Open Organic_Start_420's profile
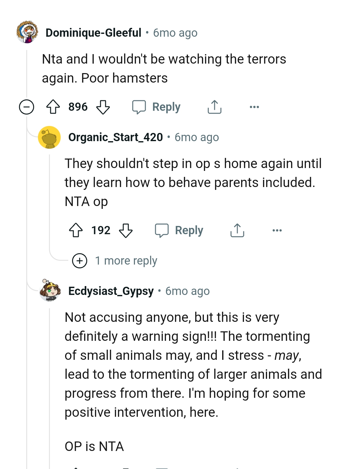Screen dimensions: 341x469 [x=116, y=137]
